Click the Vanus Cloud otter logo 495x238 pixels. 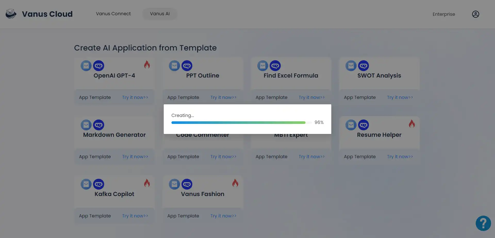click(x=11, y=14)
